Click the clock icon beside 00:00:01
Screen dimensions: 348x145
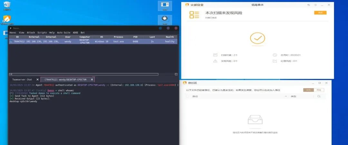coord(275,55)
